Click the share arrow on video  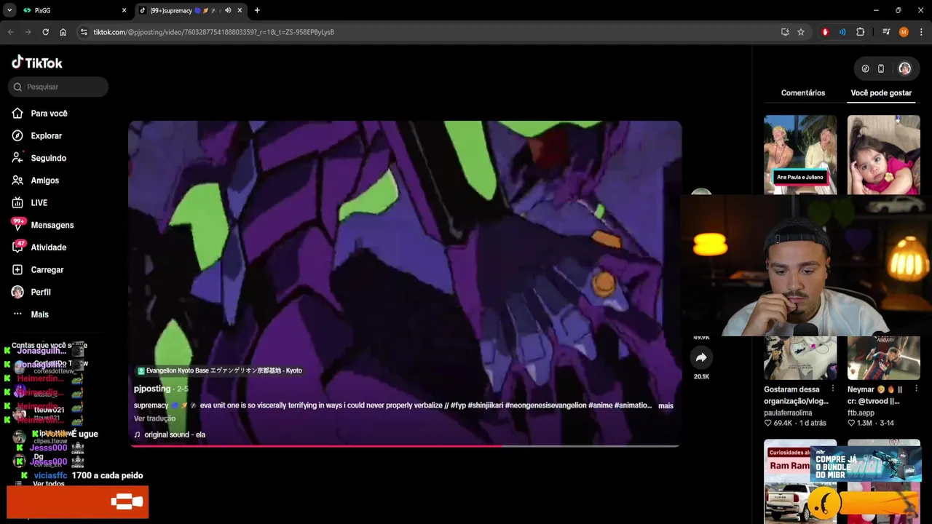point(701,357)
